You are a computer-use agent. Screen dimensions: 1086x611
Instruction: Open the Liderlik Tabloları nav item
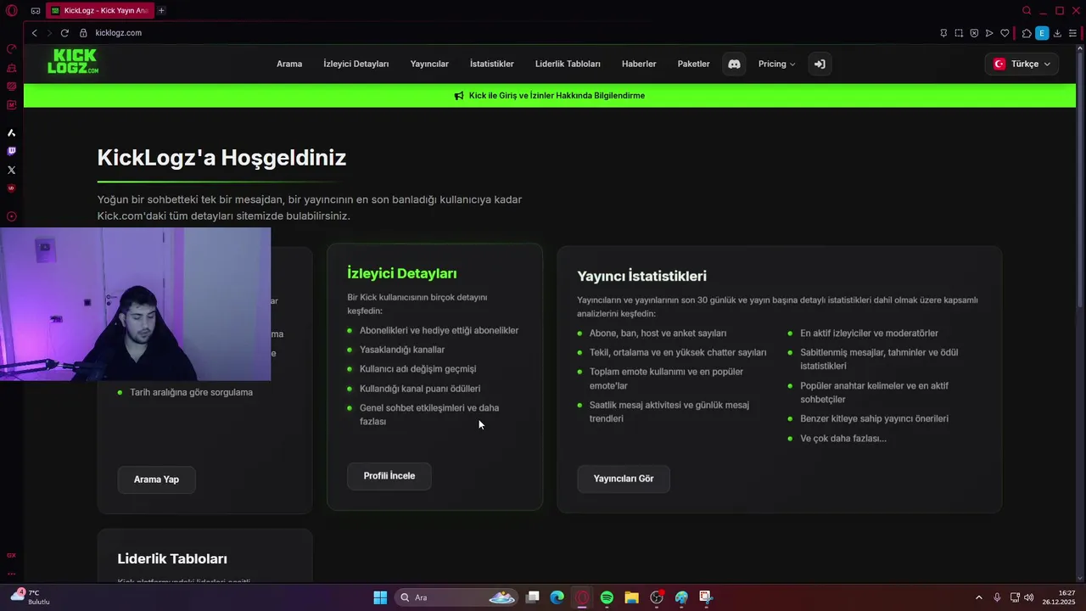pos(568,64)
